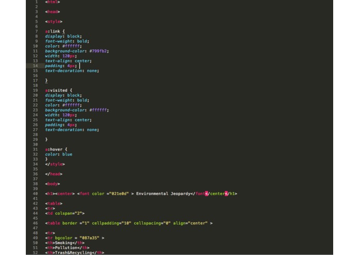This screenshot has width=359, height=255.
Task: Click the opening html tag on line 1
Action: (53, 2)
